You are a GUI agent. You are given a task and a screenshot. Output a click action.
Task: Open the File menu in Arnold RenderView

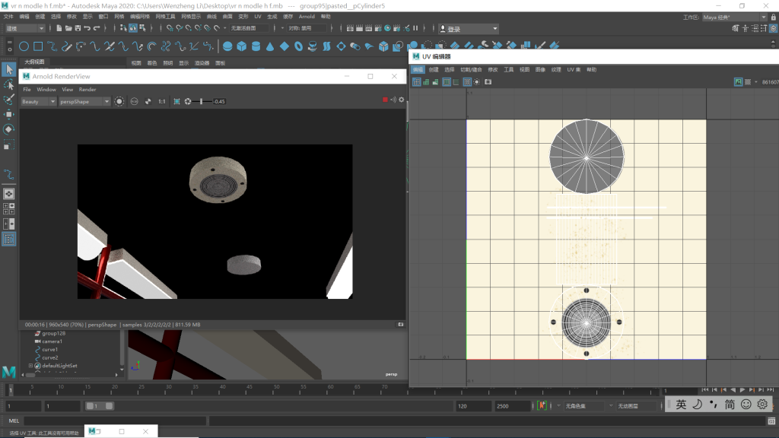(x=27, y=90)
